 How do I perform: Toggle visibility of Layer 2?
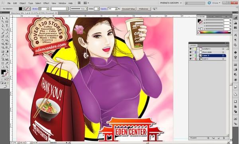point(190,59)
